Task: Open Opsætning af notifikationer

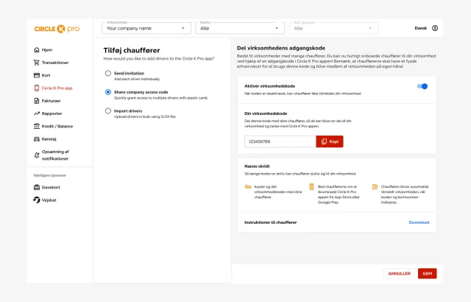Action: [55, 155]
